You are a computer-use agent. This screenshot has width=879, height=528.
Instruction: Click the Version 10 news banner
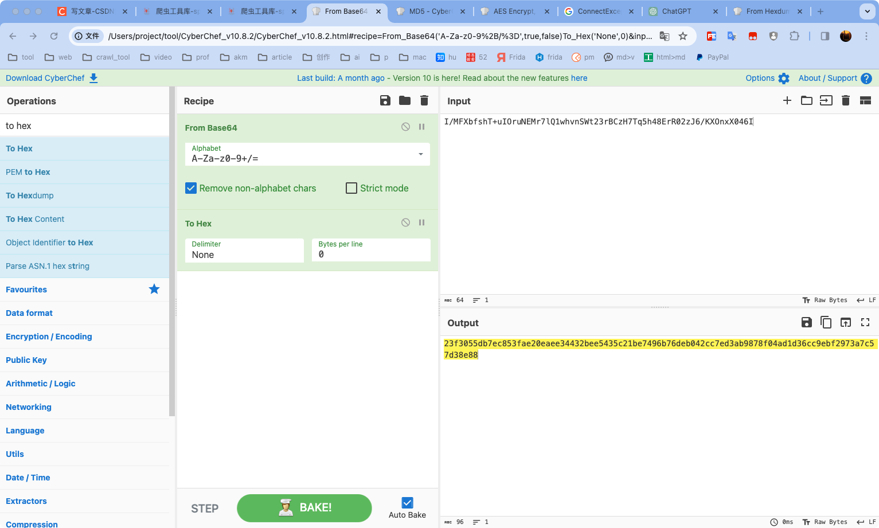pyautogui.click(x=442, y=78)
